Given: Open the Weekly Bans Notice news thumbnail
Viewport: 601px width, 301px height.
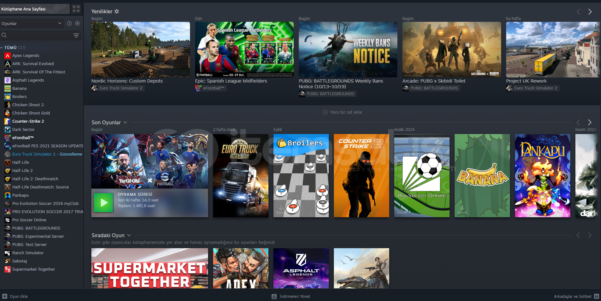Looking at the screenshot, I should [348, 50].
